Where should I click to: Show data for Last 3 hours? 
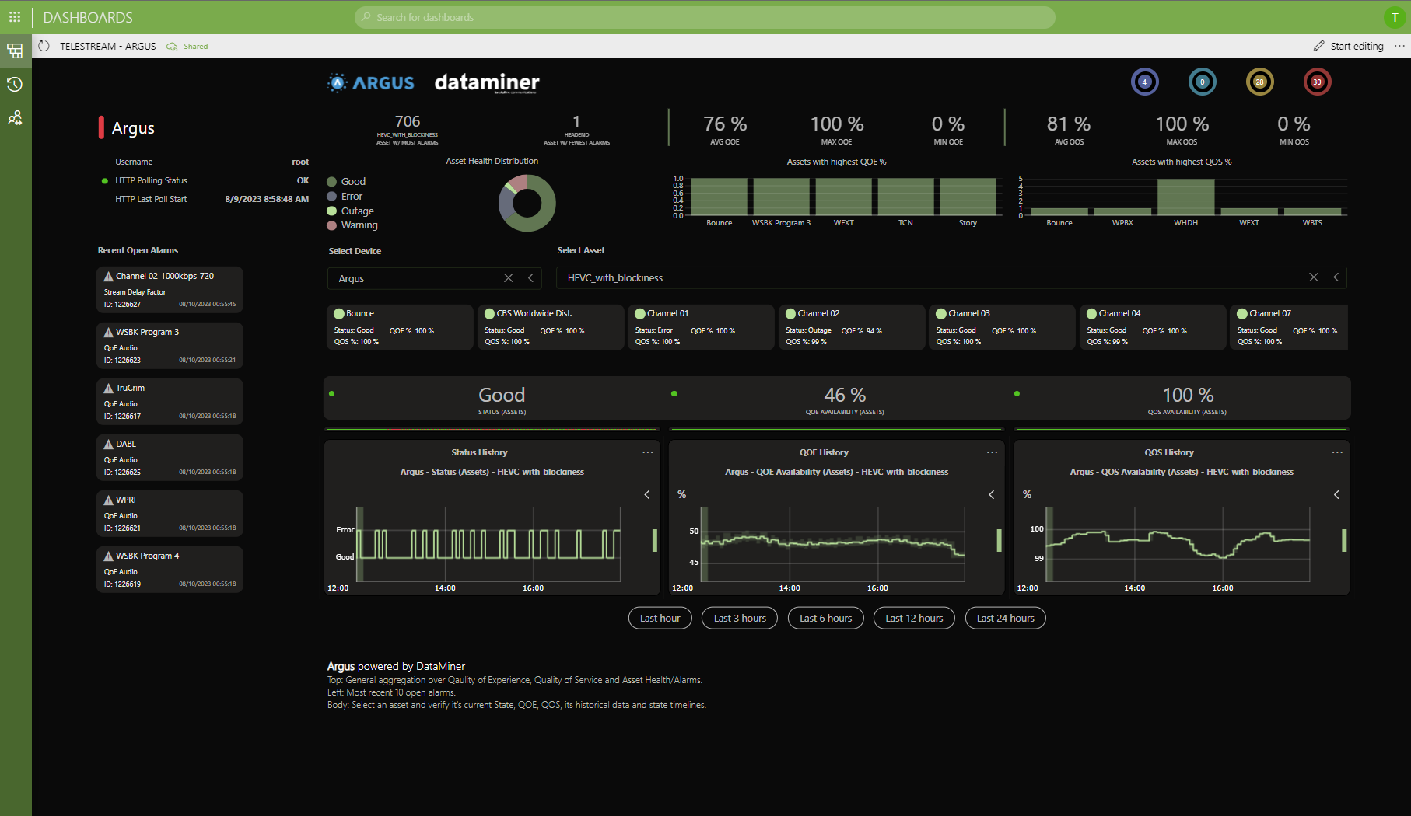coord(740,618)
